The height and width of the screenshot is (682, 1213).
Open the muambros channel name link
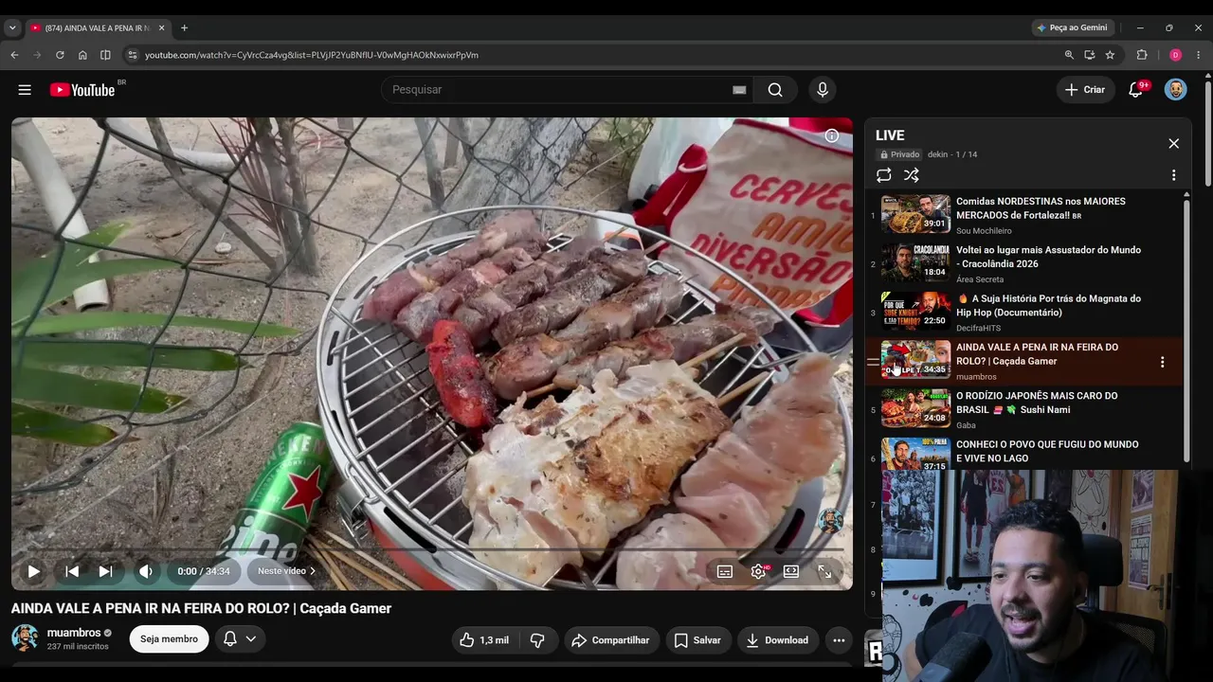click(74, 633)
